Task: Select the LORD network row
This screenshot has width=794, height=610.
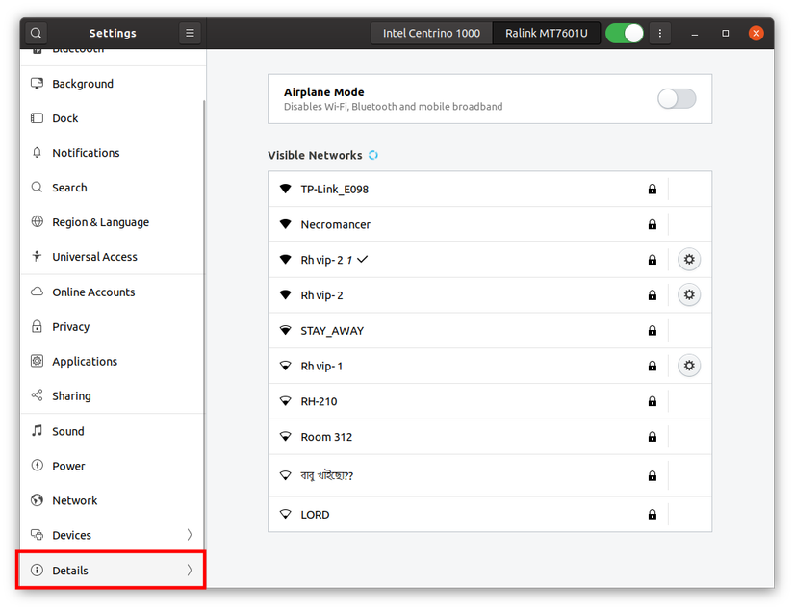Action: point(490,515)
